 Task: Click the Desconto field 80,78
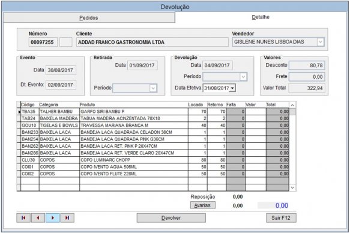tap(307, 65)
